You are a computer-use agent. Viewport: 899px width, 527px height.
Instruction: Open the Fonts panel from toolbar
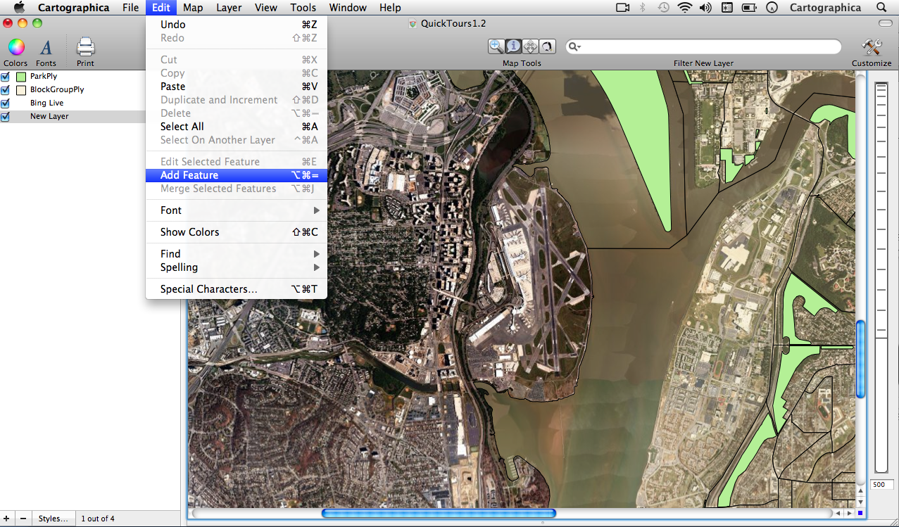[46, 48]
